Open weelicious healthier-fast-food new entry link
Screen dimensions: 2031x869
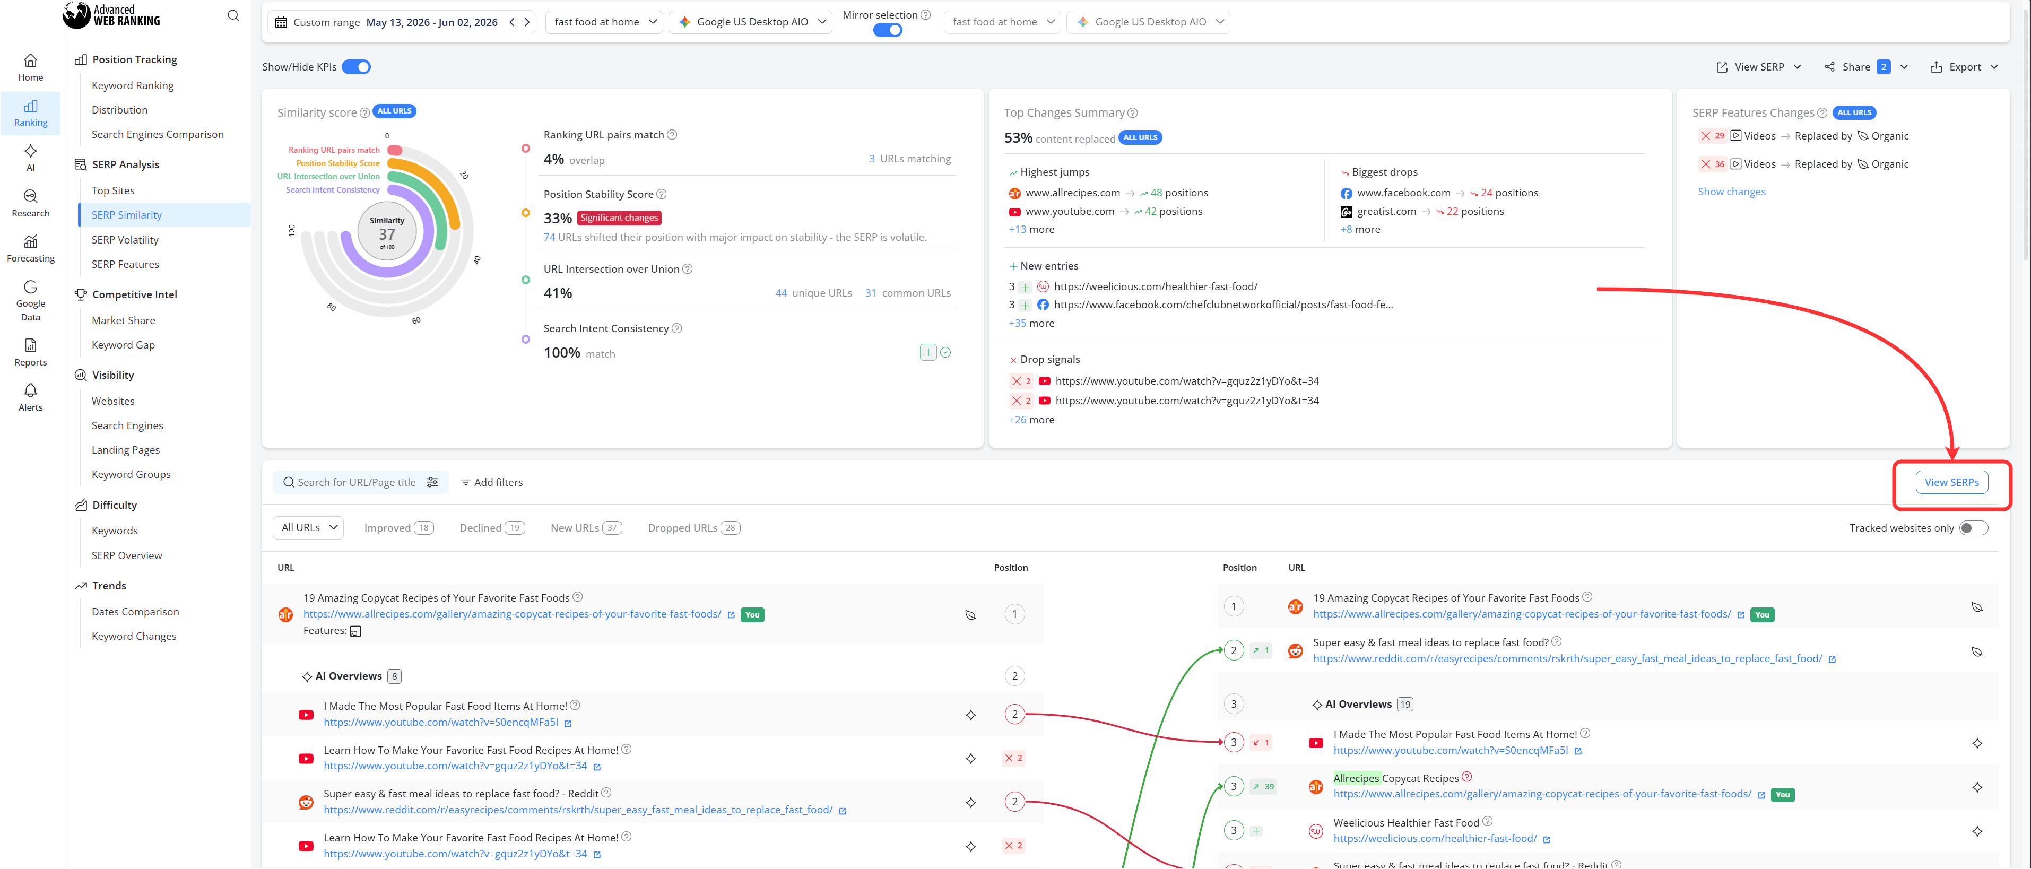click(1155, 286)
